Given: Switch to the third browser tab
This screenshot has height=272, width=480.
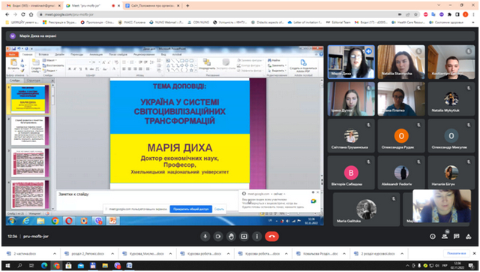Looking at the screenshot, I should coord(152,5).
